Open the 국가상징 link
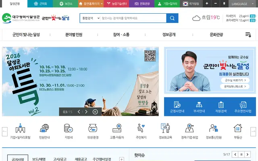Screen dimensions: 258x161 point(191,4)
